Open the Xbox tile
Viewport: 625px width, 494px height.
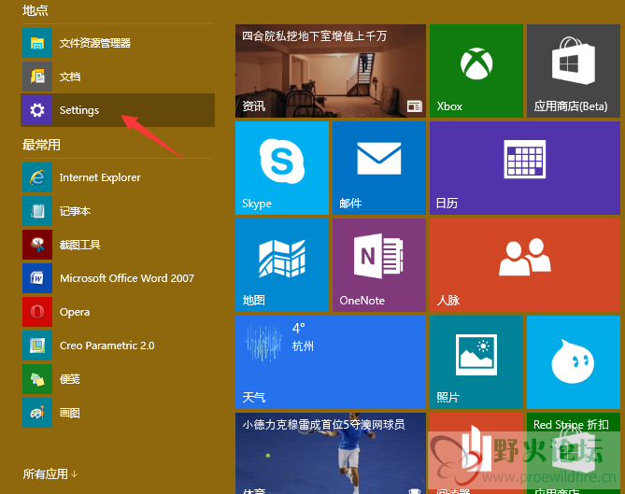tap(476, 71)
